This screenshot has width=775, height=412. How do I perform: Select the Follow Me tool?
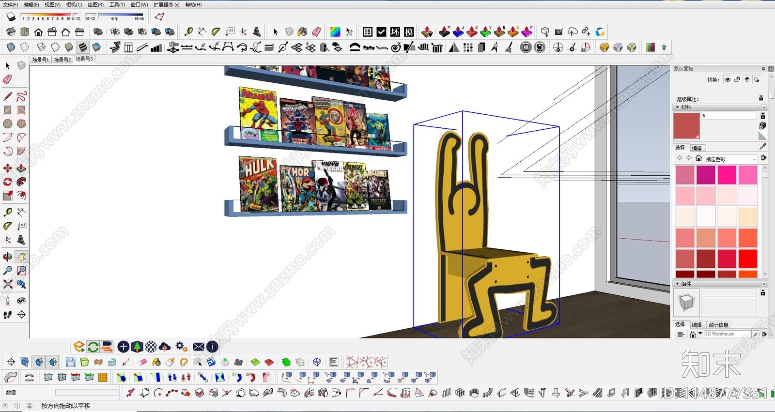coord(21,182)
